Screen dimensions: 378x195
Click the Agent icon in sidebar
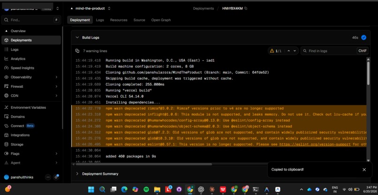click(x=6, y=163)
